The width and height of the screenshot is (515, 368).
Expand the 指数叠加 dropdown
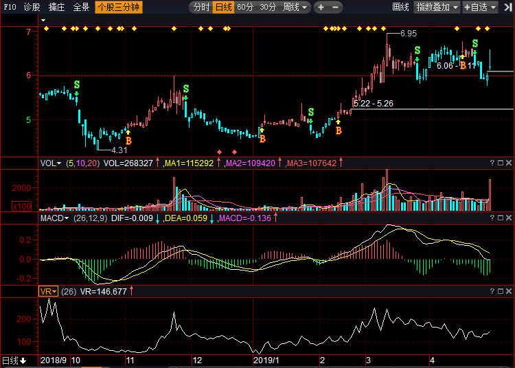point(437,8)
